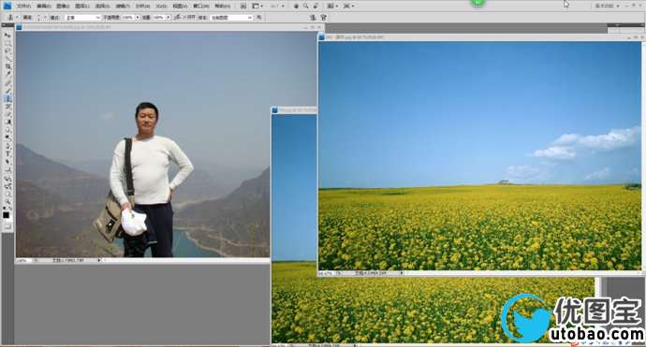The height and width of the screenshot is (347, 646).
Task: Open the workspace switcher at top right
Action: 608,6
